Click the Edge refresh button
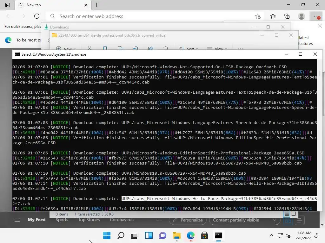The width and height of the screenshot is (325, 243). click(x=37, y=16)
